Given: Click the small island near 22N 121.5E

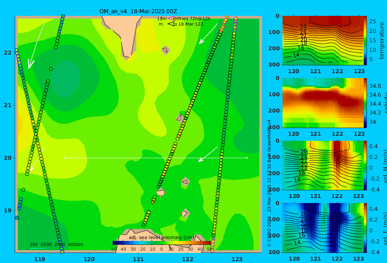Looking at the screenshot, I should (165, 50).
